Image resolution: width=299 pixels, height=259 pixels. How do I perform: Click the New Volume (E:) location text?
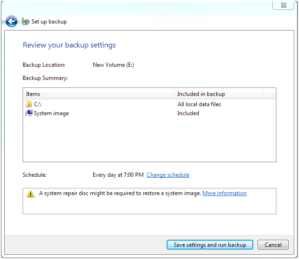point(113,65)
